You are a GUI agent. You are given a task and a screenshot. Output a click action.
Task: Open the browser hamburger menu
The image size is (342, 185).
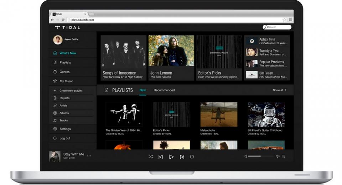click(290, 20)
